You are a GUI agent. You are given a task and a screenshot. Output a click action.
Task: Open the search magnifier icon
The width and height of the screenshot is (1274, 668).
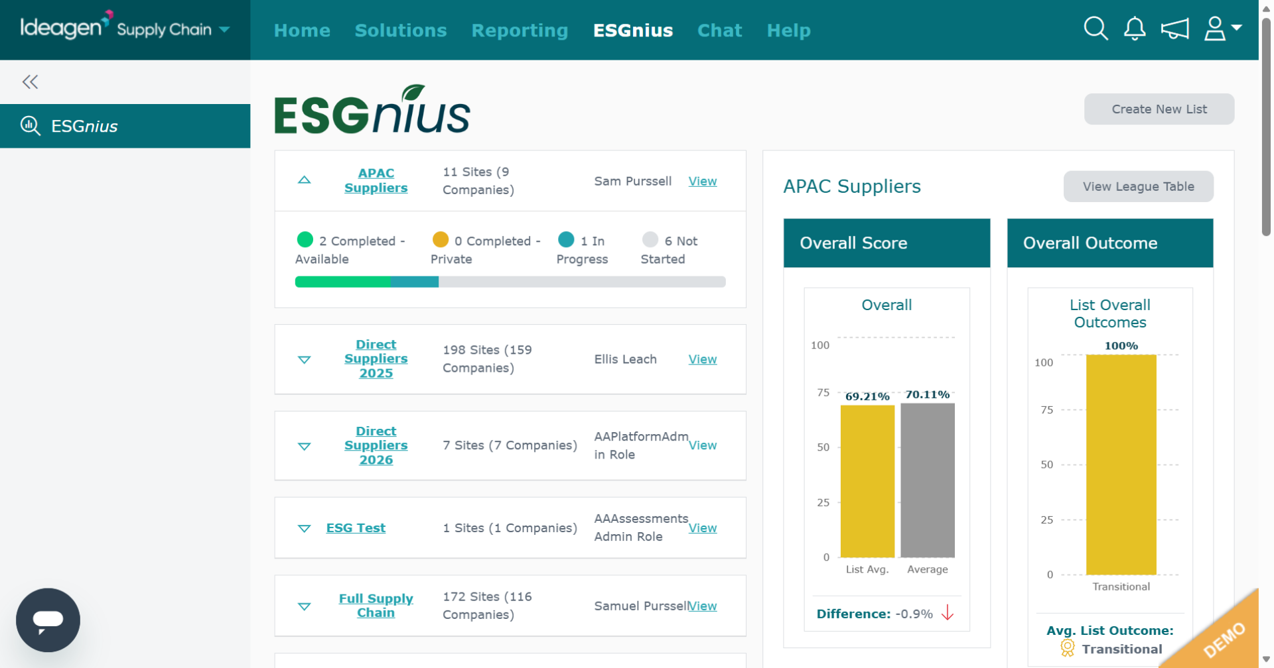[x=1096, y=28]
